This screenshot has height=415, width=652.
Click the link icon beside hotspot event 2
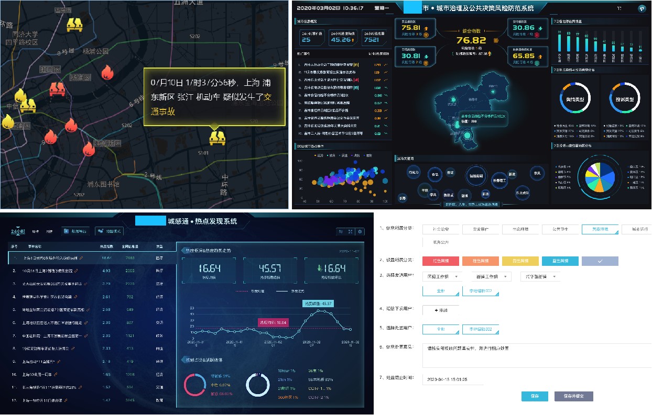[76, 271]
